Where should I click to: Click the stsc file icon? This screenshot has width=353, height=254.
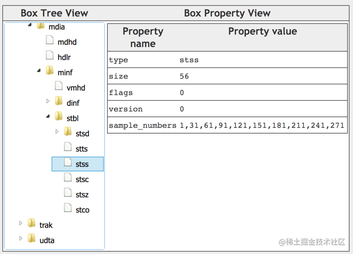[x=68, y=178]
